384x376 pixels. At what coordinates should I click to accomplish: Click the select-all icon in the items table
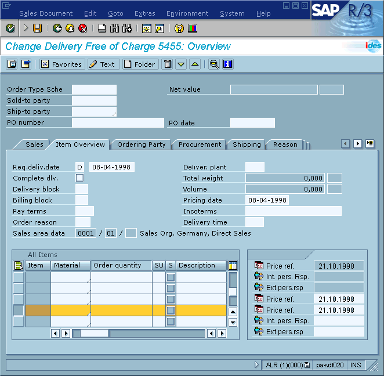(19, 265)
